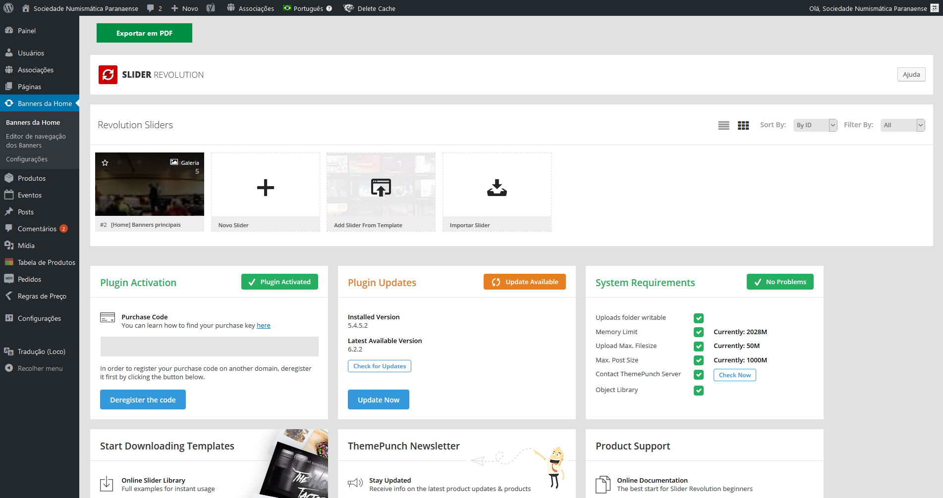943x498 pixels.
Task: Open the Online Documentation link
Action: click(652, 480)
